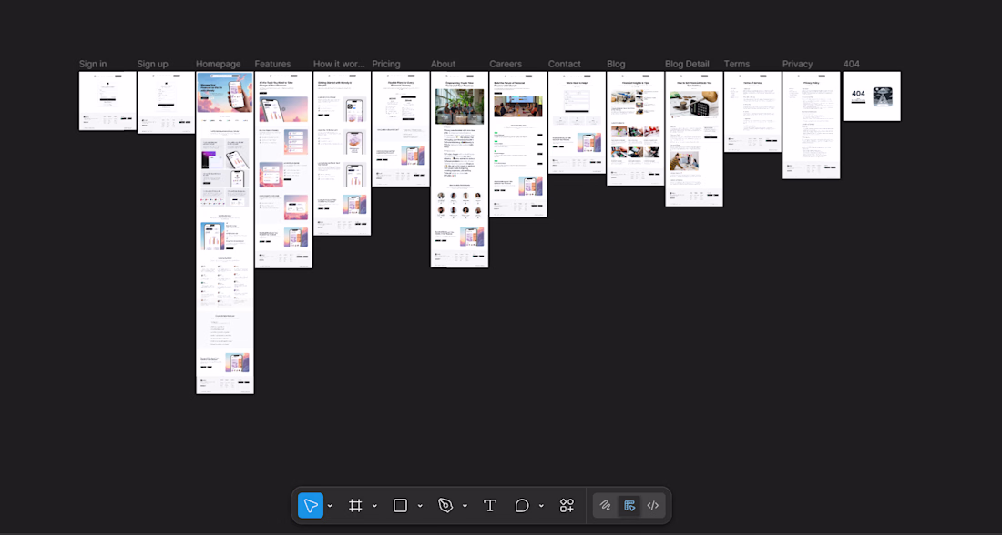Select the Comment tool

point(522,506)
